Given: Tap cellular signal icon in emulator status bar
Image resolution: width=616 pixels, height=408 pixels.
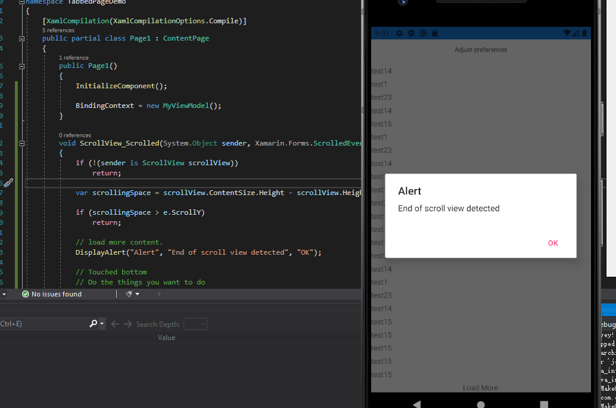Looking at the screenshot, I should coord(575,33).
